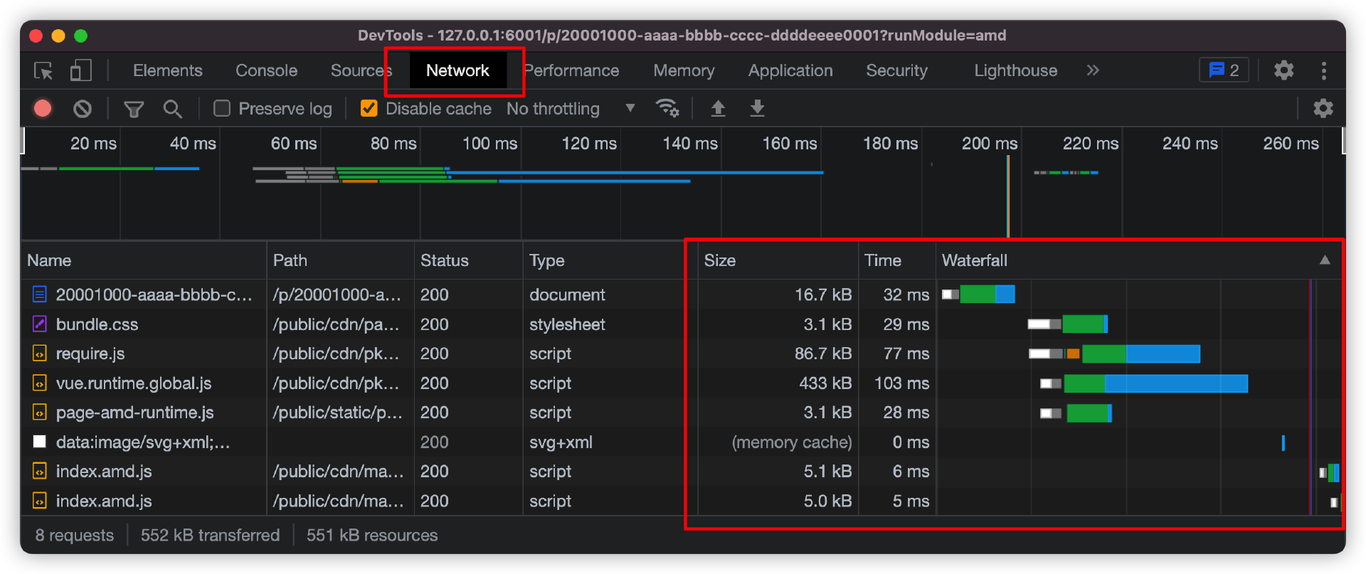Image resolution: width=1366 pixels, height=574 pixels.
Task: Switch to the Console tab
Action: (x=266, y=70)
